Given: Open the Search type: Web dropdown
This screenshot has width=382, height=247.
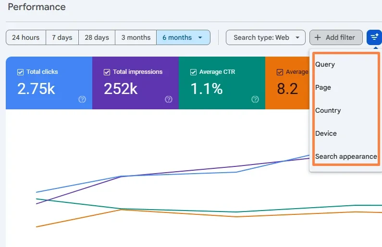Looking at the screenshot, I should [266, 37].
